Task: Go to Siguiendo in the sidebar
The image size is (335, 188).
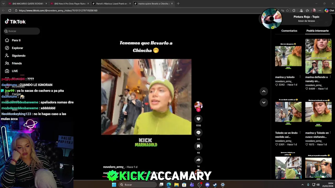Action: coord(15,56)
